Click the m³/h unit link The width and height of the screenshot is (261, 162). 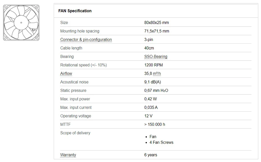(x=156, y=73)
